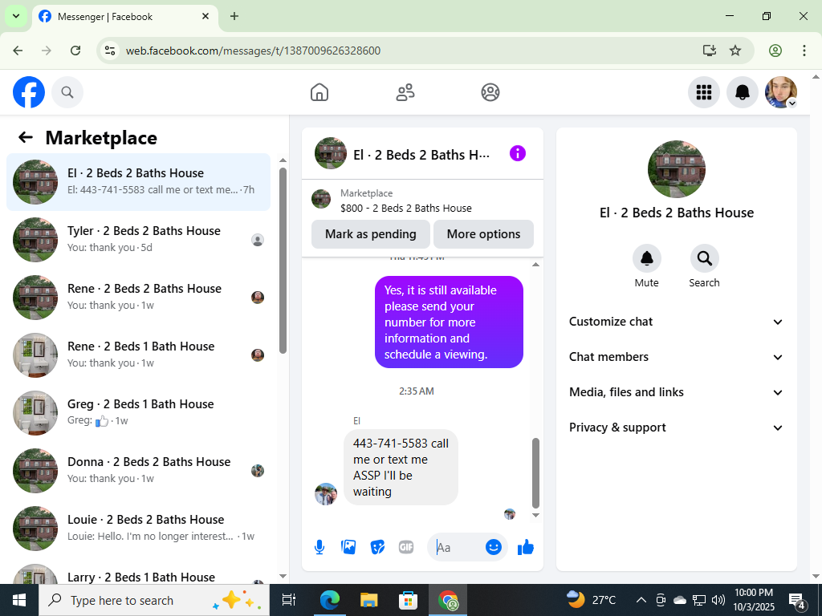Choose a GIF icon
Viewport: 822px width, 616px height.
click(406, 547)
